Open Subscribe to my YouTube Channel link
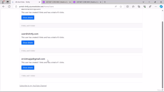Screen dimensions: 164x92 pos(33,86)
